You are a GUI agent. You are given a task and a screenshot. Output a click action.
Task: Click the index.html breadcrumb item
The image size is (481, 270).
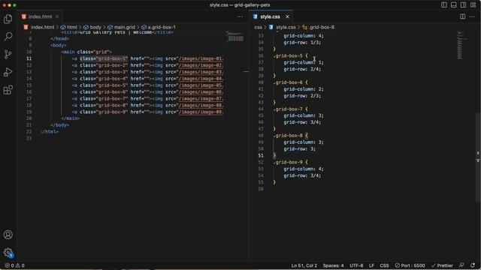[x=39, y=27]
